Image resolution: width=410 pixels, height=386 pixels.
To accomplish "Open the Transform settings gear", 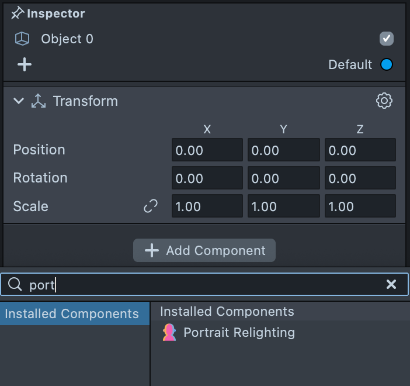I will click(x=384, y=101).
